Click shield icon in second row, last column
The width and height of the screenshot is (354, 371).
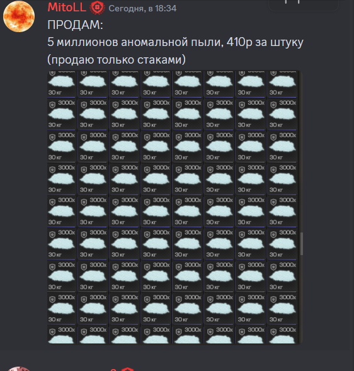[x=273, y=105]
